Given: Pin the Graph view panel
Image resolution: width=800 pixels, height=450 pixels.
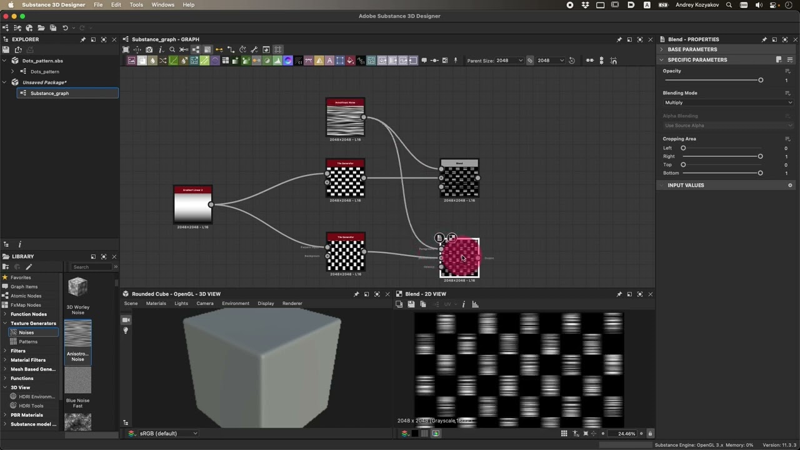Looking at the screenshot, I should click(619, 39).
